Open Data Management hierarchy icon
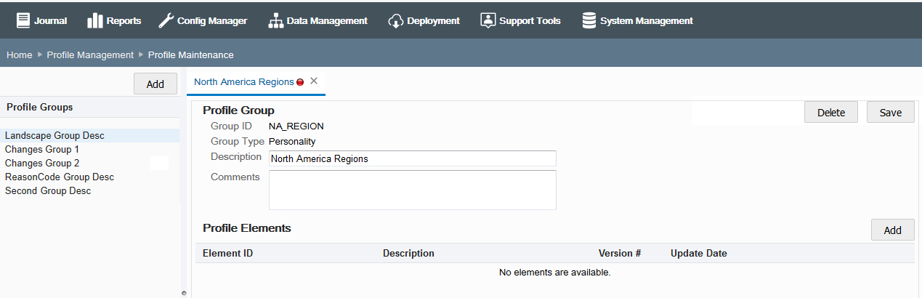922x298 pixels. [275, 20]
